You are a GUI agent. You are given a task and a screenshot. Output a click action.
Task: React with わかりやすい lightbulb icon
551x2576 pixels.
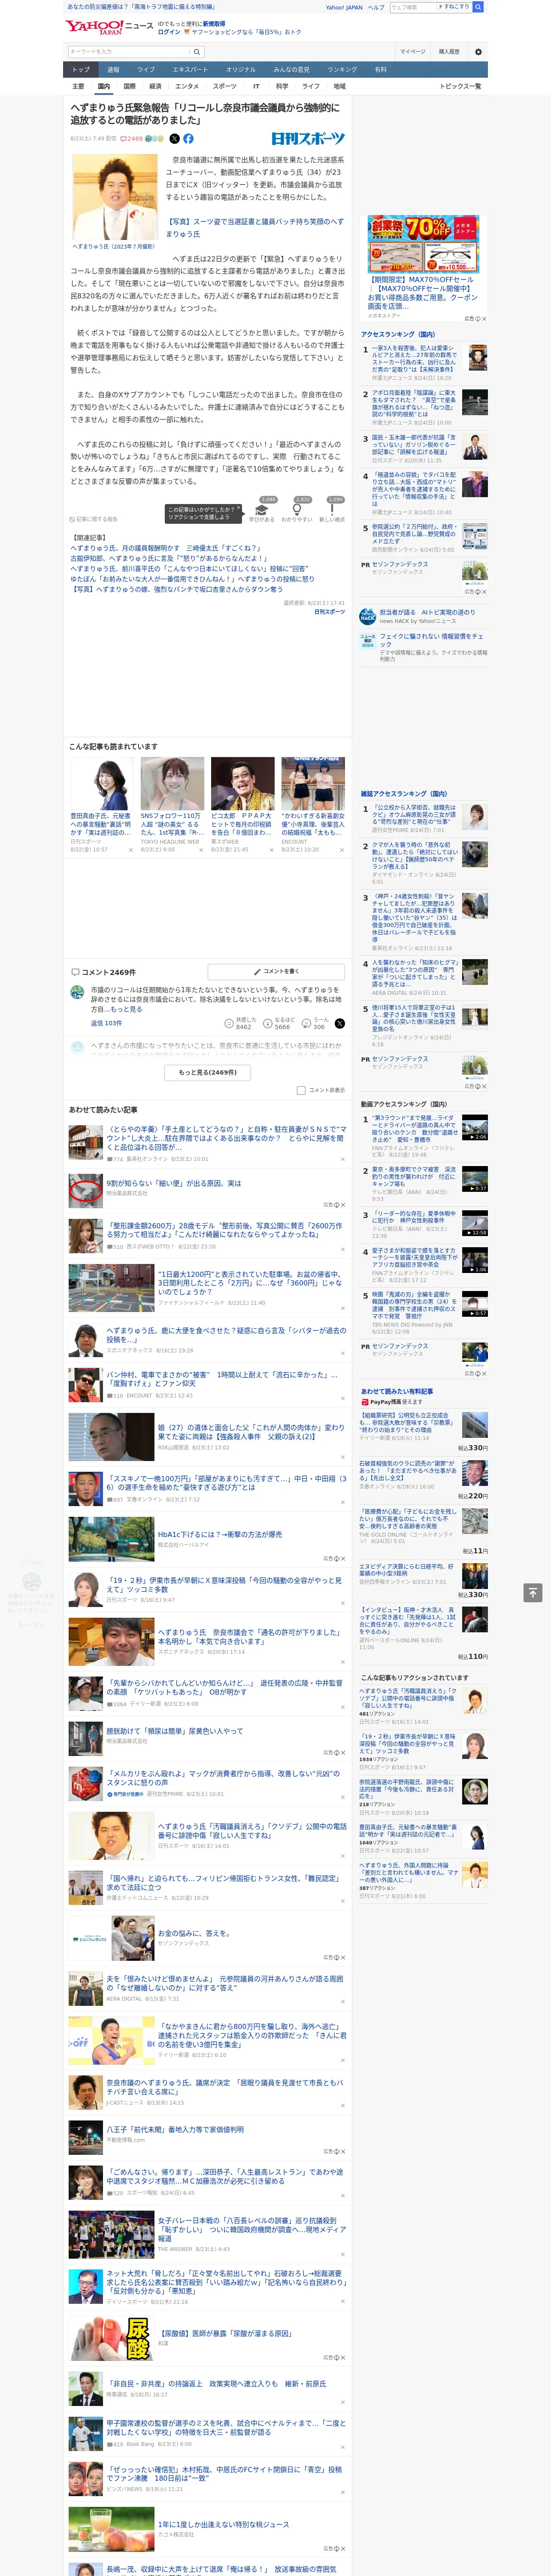296,511
